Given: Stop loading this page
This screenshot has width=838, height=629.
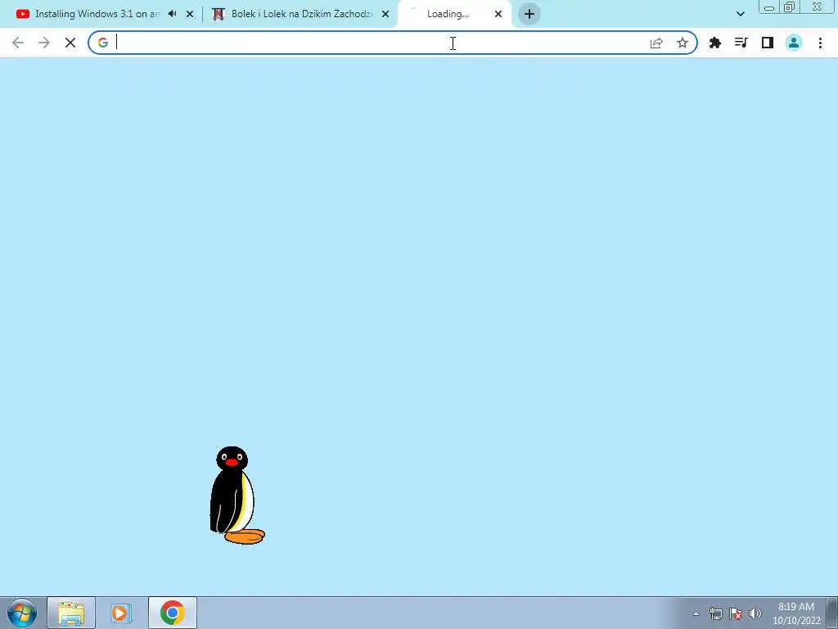Looking at the screenshot, I should coord(70,43).
